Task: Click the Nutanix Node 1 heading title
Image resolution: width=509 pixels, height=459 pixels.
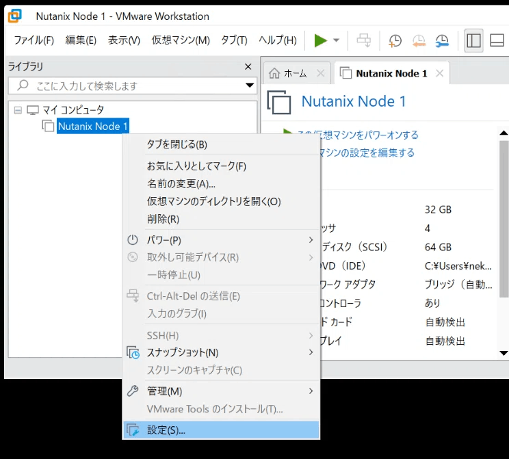Action: point(354,101)
